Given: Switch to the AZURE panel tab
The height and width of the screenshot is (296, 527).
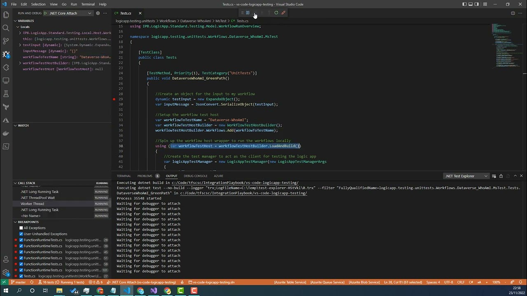Looking at the screenshot, I should [x=219, y=176].
